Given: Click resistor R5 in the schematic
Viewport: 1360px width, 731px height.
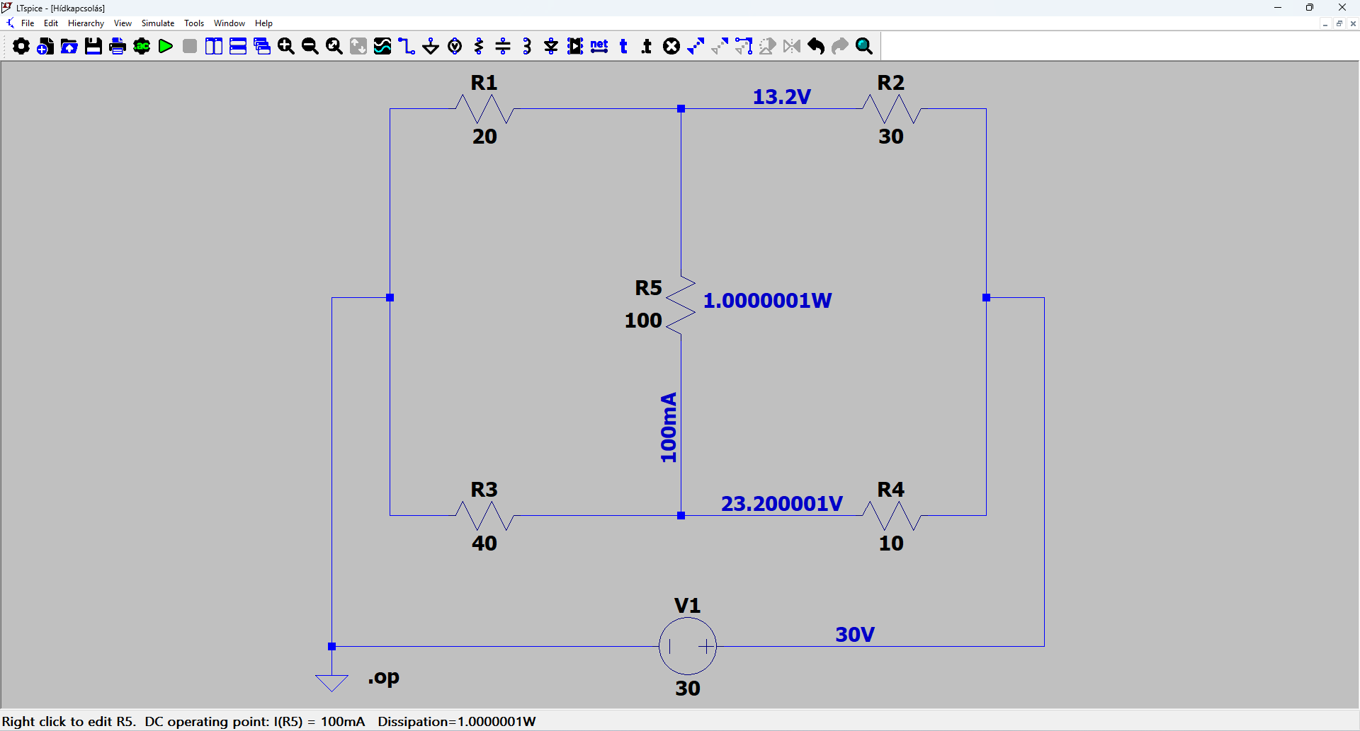Looking at the screenshot, I should (x=681, y=305).
